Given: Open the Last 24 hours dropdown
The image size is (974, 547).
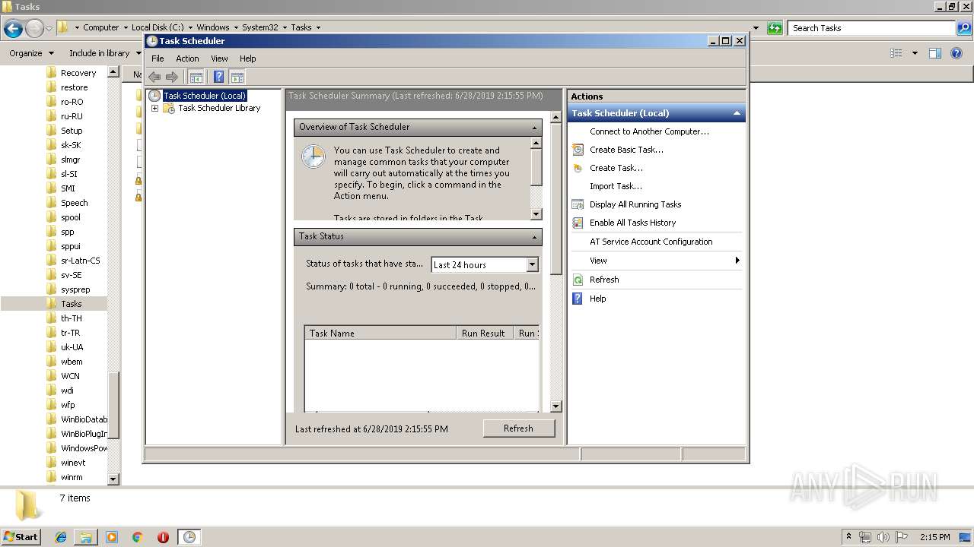Looking at the screenshot, I should click(x=532, y=264).
